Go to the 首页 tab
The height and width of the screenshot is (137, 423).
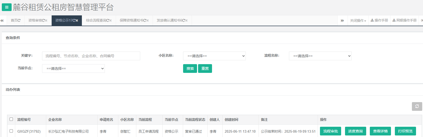[x=14, y=21]
